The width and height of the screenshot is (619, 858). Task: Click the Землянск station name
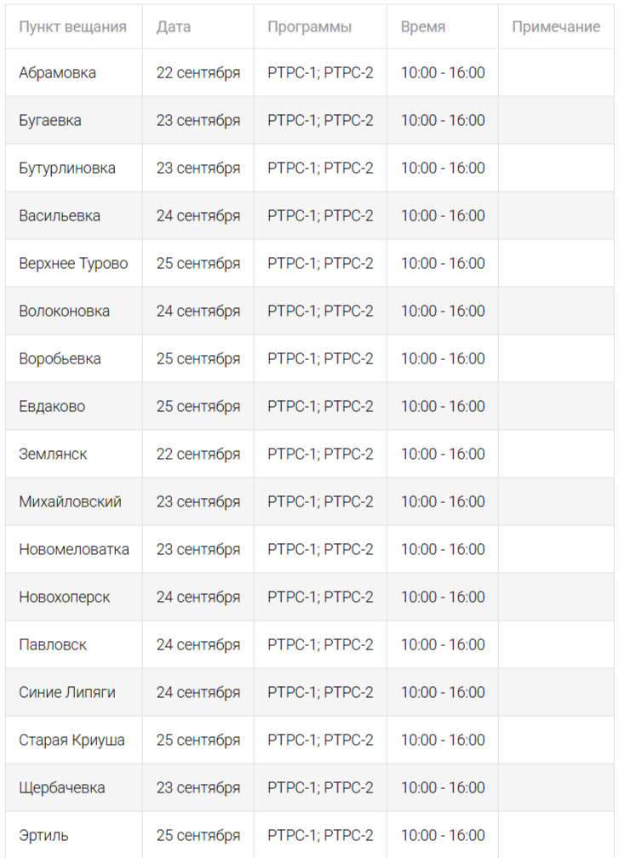53,454
